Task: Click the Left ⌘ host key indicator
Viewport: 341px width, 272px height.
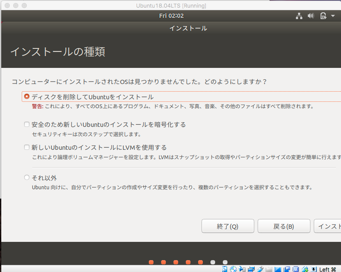Action: click(327, 269)
